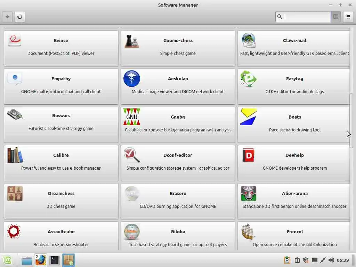This screenshot has width=356, height=267.
Task: Open the file manager from taskbar
Action: (27, 260)
